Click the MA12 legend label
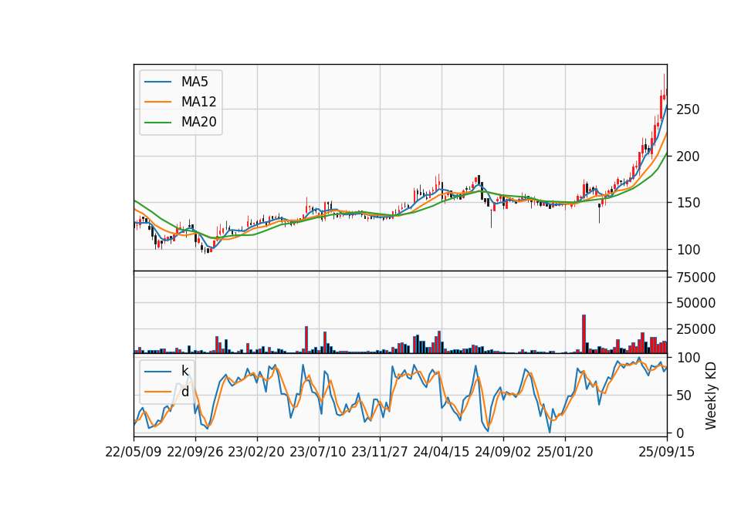The width and height of the screenshot is (741, 532). [198, 102]
